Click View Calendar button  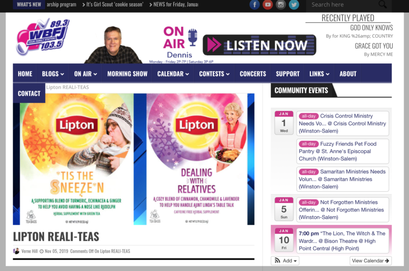(x=370, y=261)
